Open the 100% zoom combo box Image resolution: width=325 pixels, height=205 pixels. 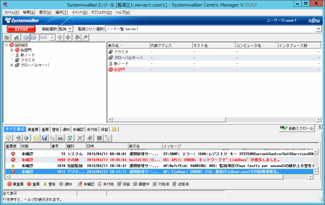point(47,37)
